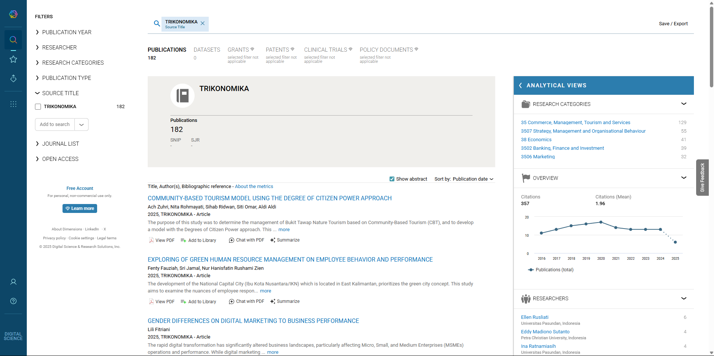Viewport: 714px width, 356px height.
Task: Click the magnifier icon in search bar
Action: point(157,23)
